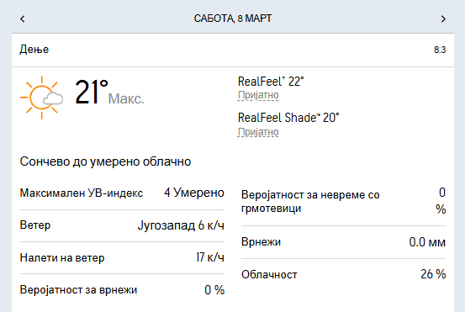This screenshot has height=312, width=465.
Task: Select the Облачност 26 % row
Action: [343, 275]
